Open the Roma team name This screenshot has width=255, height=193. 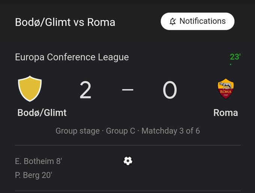tap(226, 113)
